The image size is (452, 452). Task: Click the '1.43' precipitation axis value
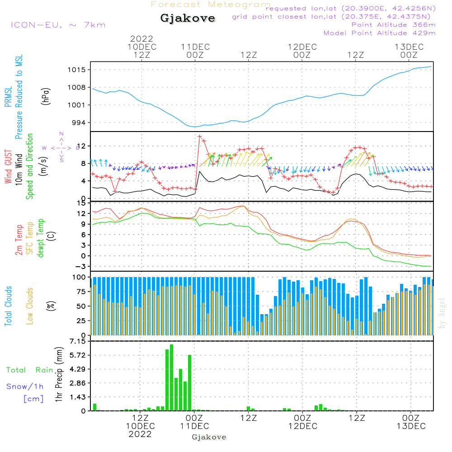78,397
